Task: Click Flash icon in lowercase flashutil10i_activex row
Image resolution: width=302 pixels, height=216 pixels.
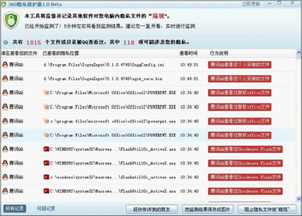Action: (x=46, y=177)
